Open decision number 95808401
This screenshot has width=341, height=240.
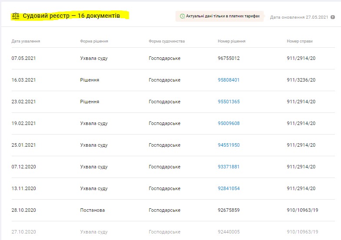click(x=228, y=80)
